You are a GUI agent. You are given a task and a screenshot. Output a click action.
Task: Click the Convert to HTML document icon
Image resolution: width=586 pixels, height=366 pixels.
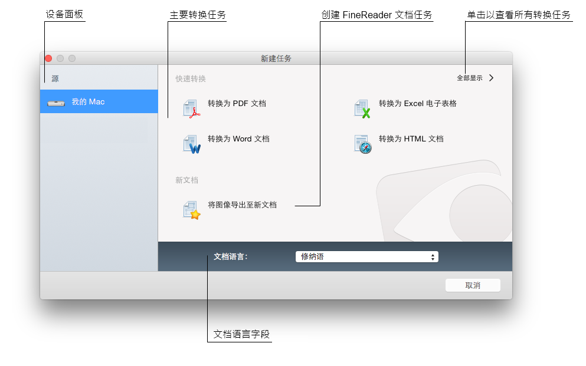(362, 144)
